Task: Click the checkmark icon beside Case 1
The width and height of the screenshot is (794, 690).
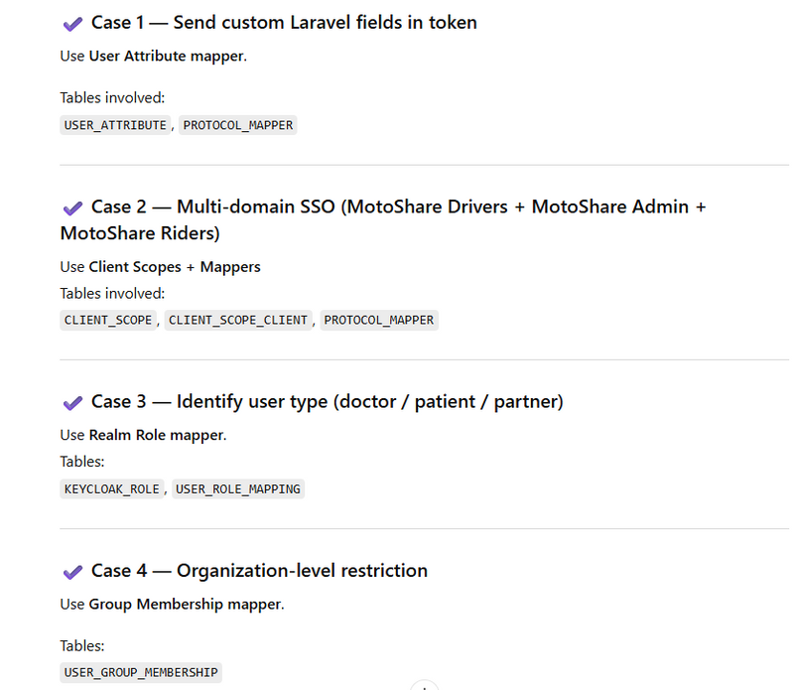Action: pos(71,23)
